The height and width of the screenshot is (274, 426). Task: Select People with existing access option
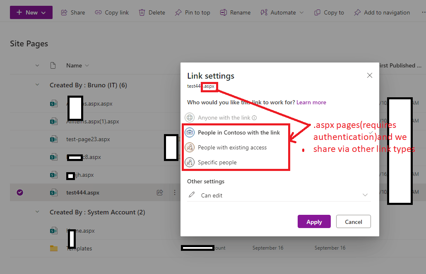[232, 147]
